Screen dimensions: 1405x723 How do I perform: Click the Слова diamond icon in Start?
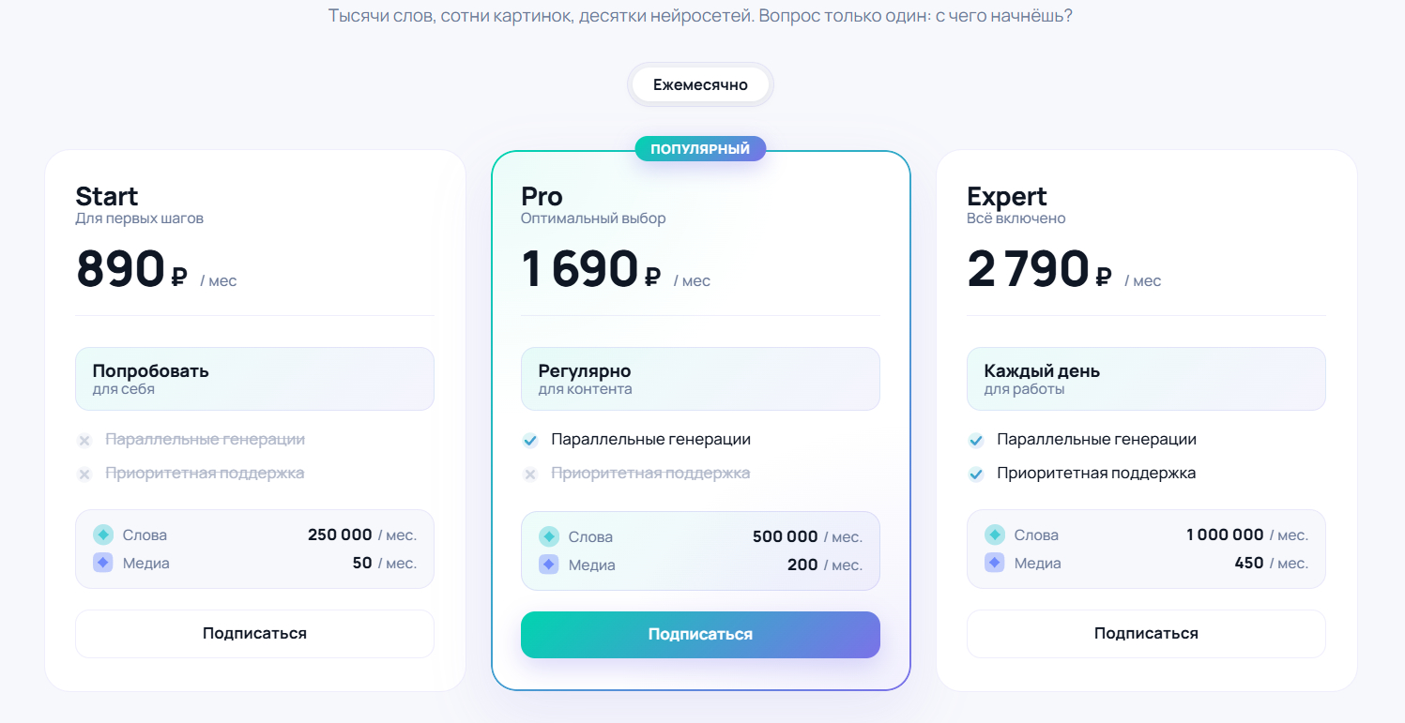103,535
